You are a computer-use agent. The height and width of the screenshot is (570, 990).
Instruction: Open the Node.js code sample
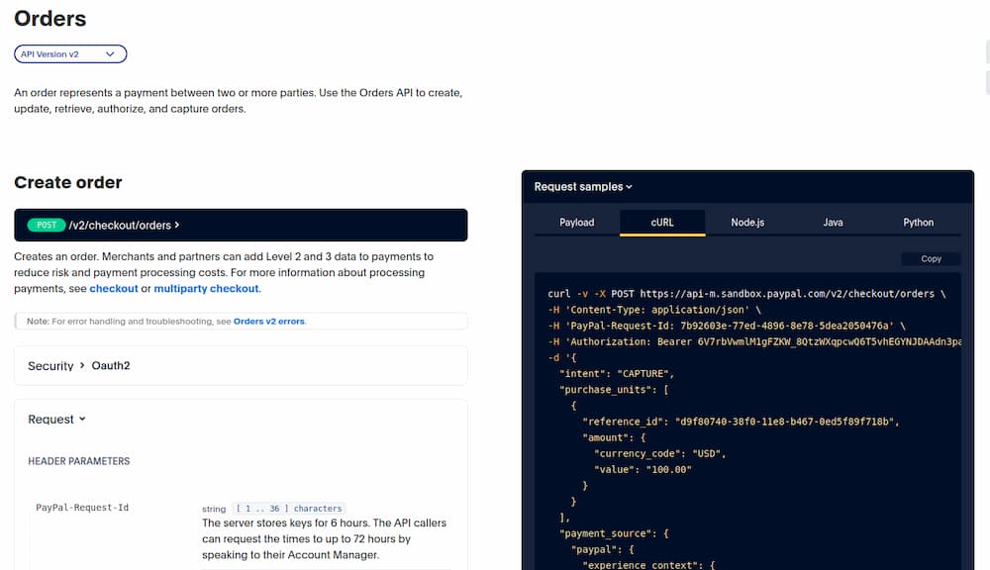point(746,223)
